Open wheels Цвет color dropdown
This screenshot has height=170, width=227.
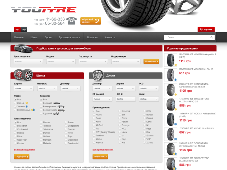pyautogui.click(x=149, y=99)
